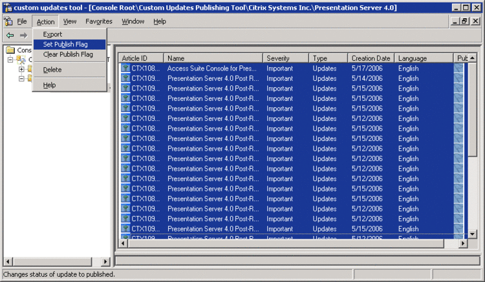
Task: Collapse the top-level node under Console Root
Action: (10, 60)
